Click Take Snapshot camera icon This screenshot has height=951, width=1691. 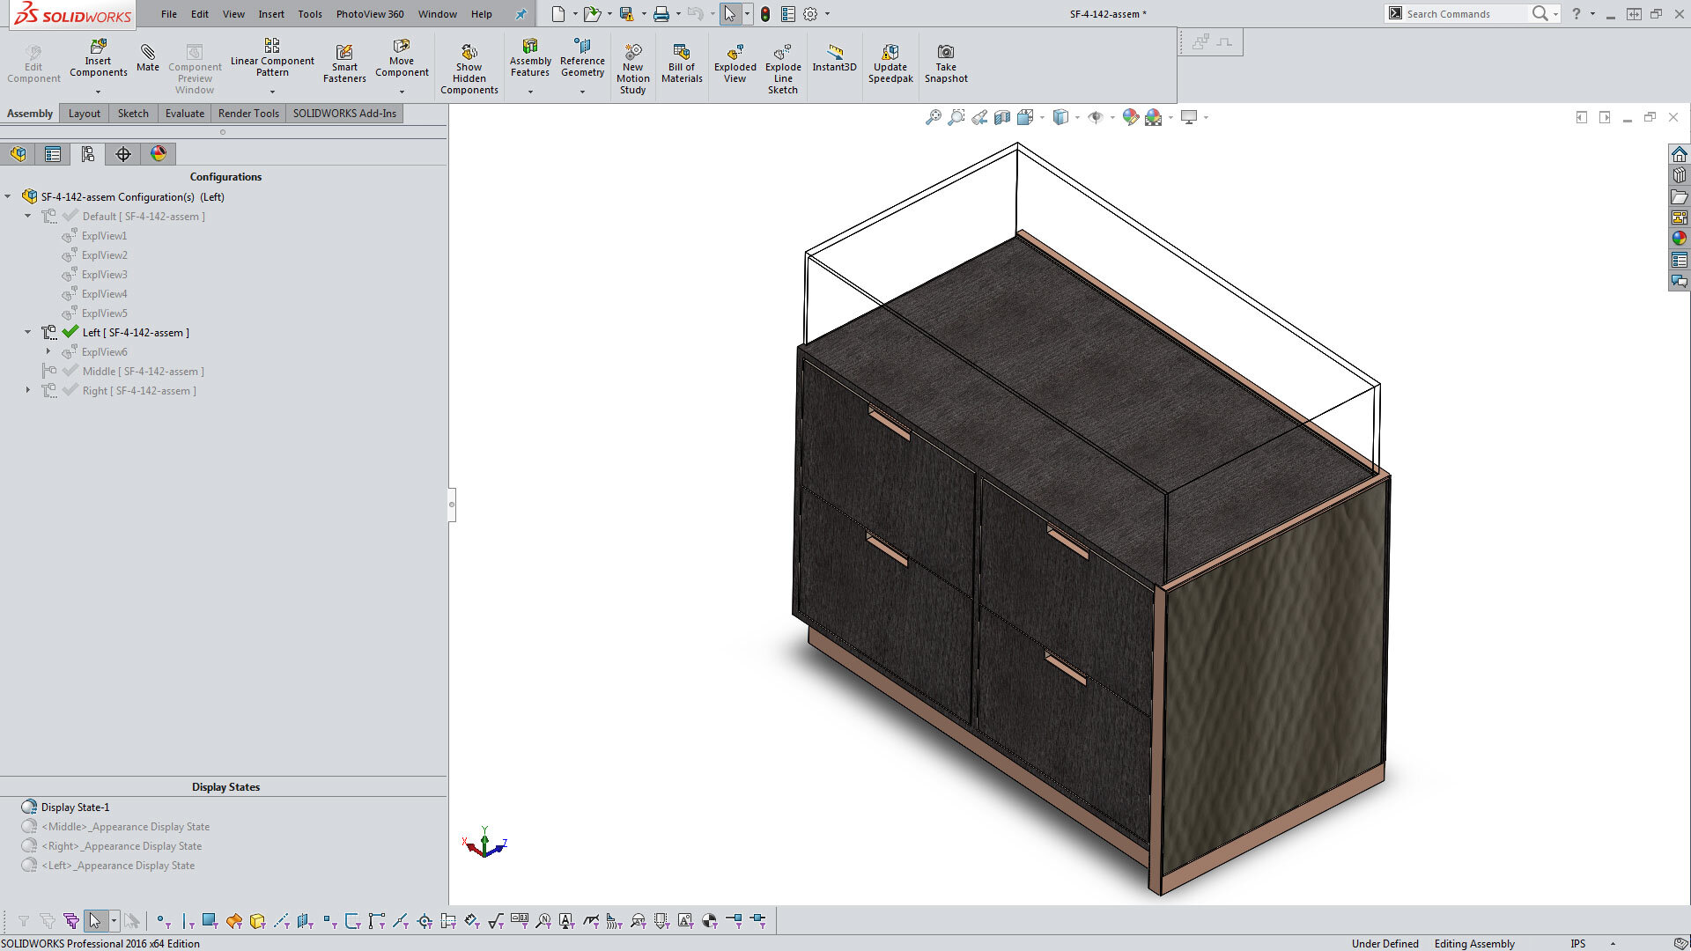click(x=946, y=63)
